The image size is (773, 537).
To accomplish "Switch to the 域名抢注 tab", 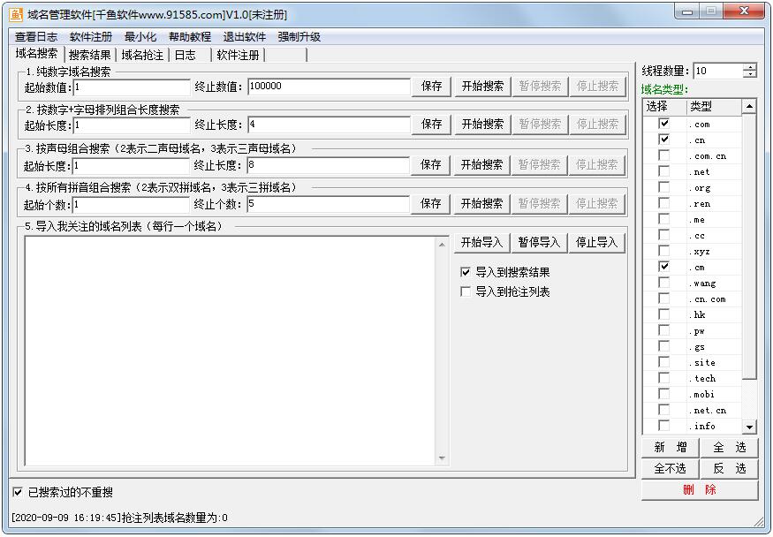I will pos(142,55).
